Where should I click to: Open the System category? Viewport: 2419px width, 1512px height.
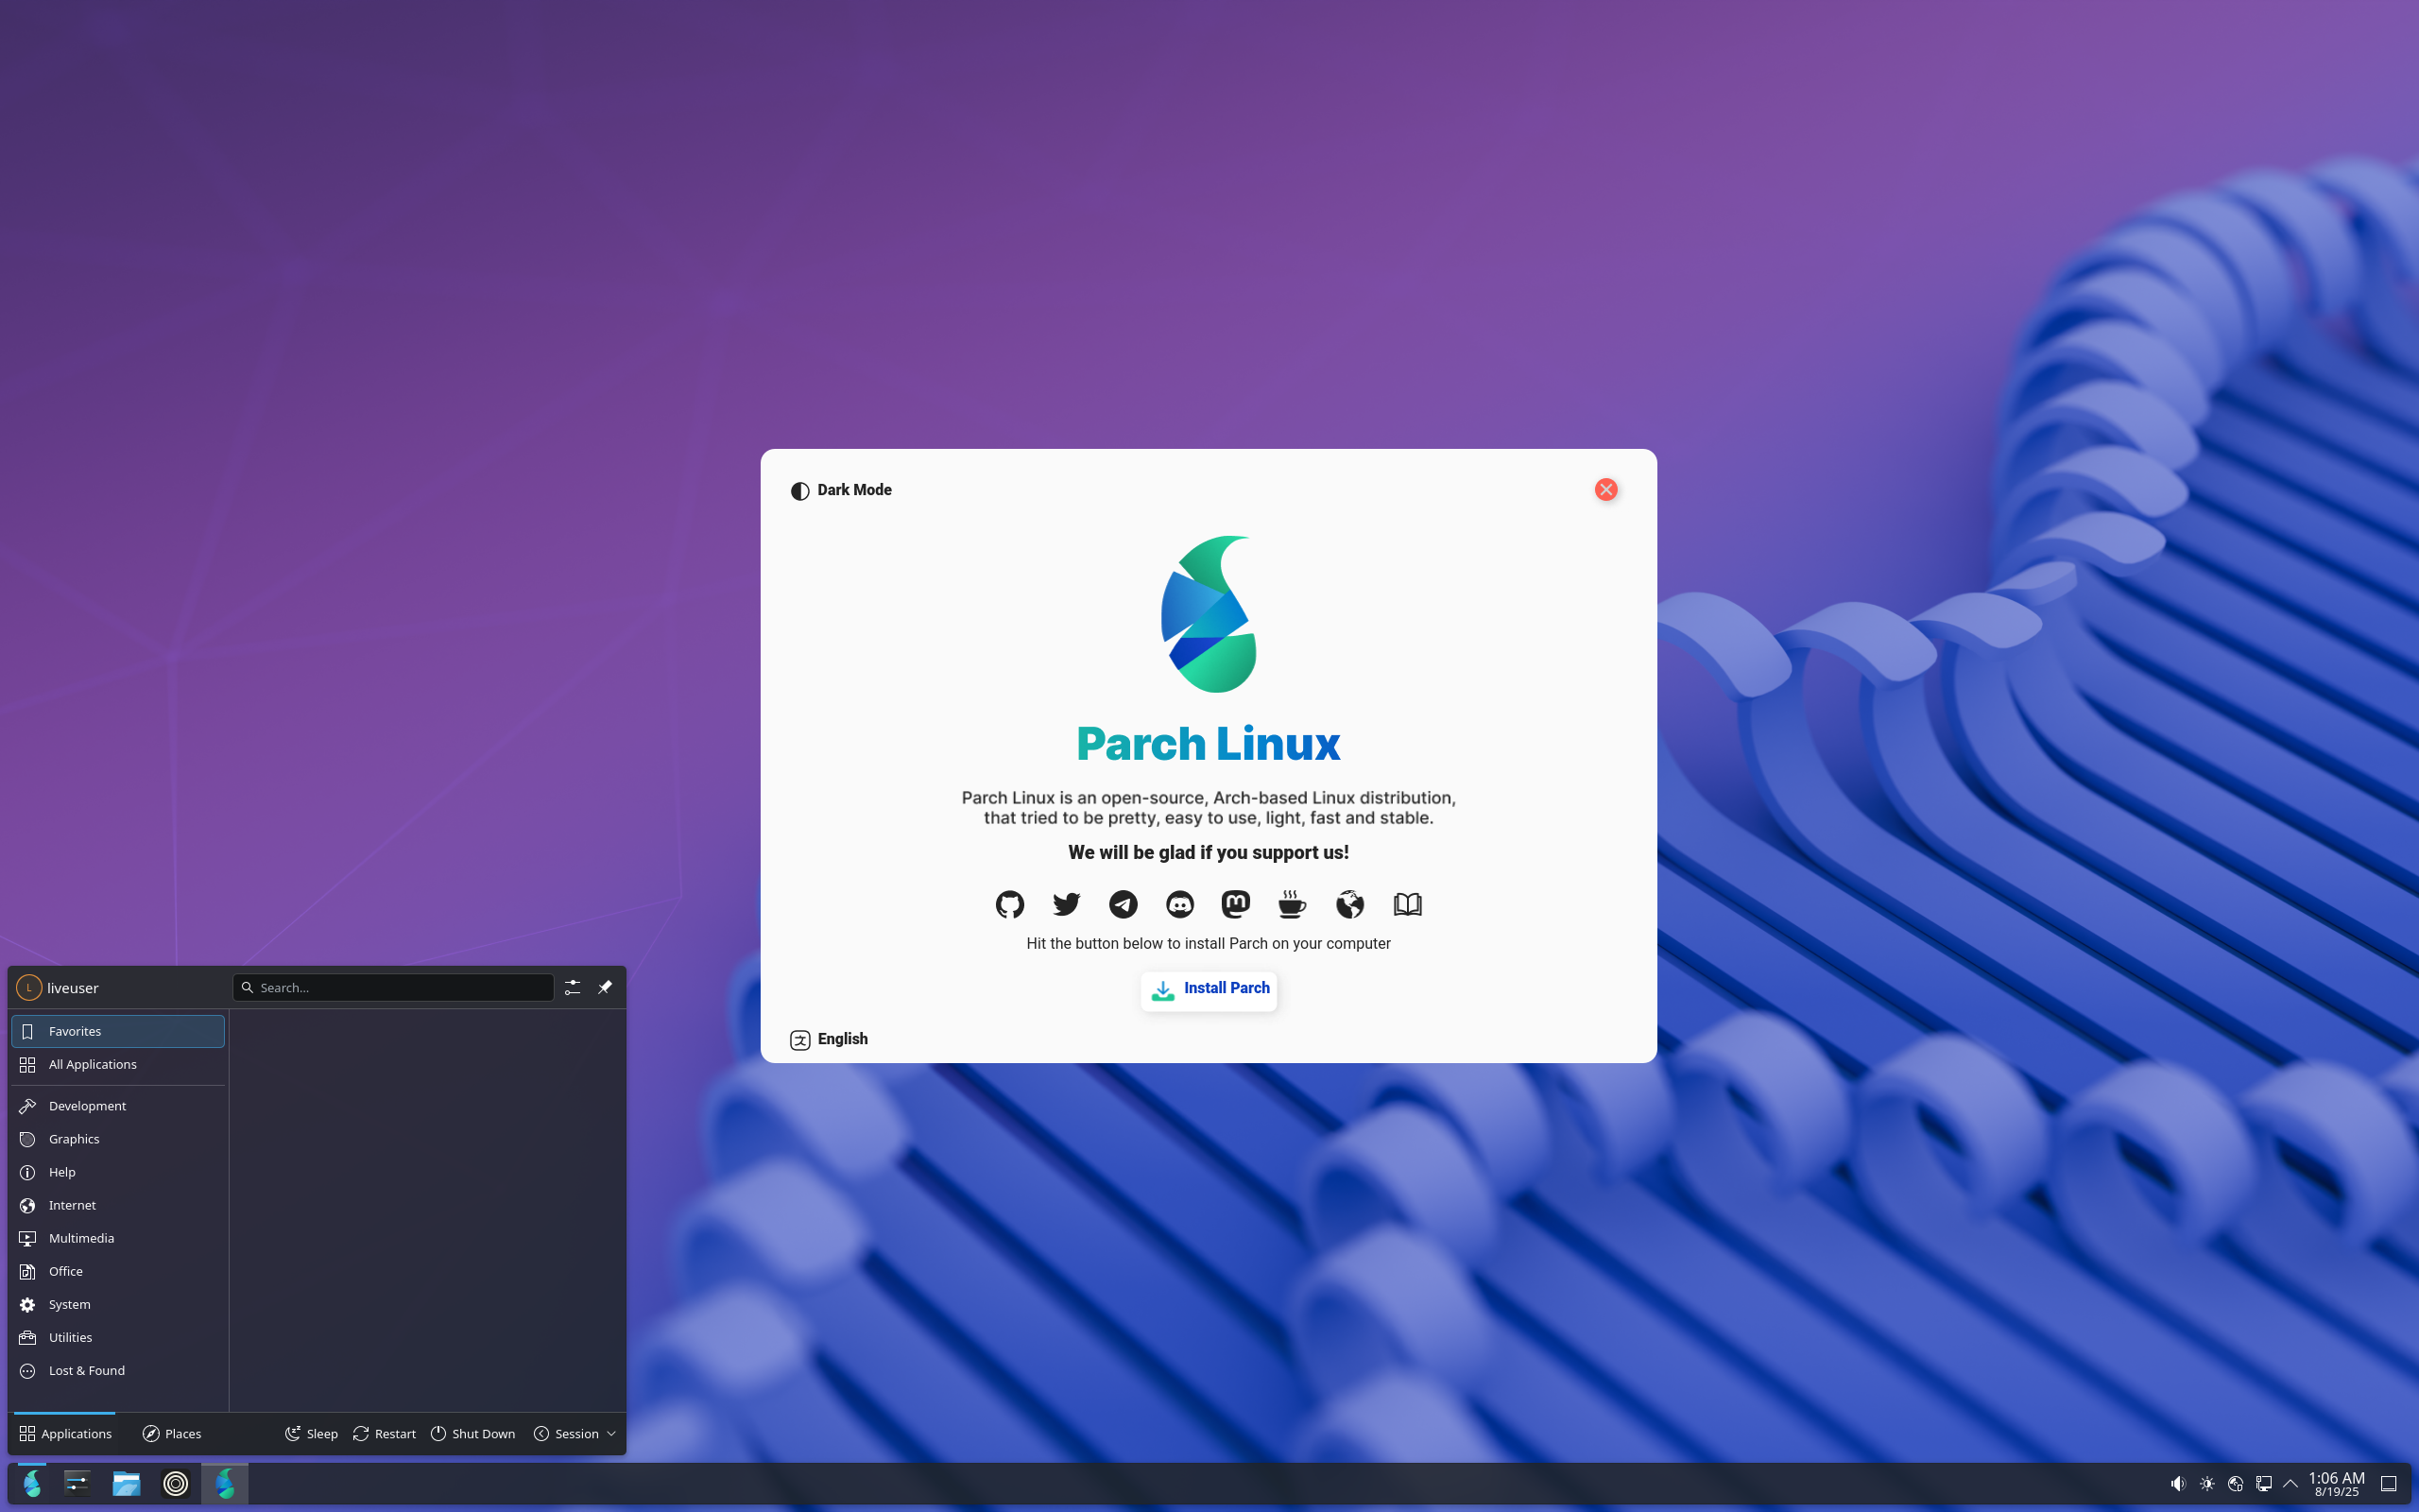(118, 1303)
